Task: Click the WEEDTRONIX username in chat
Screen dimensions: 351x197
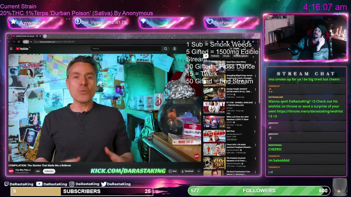Action: pos(275,145)
